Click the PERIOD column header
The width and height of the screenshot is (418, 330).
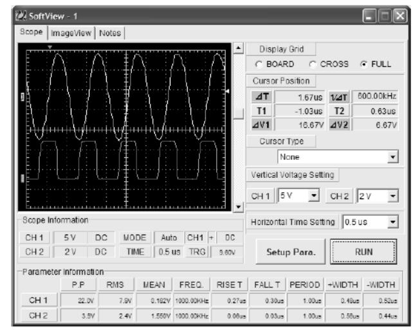tap(305, 285)
